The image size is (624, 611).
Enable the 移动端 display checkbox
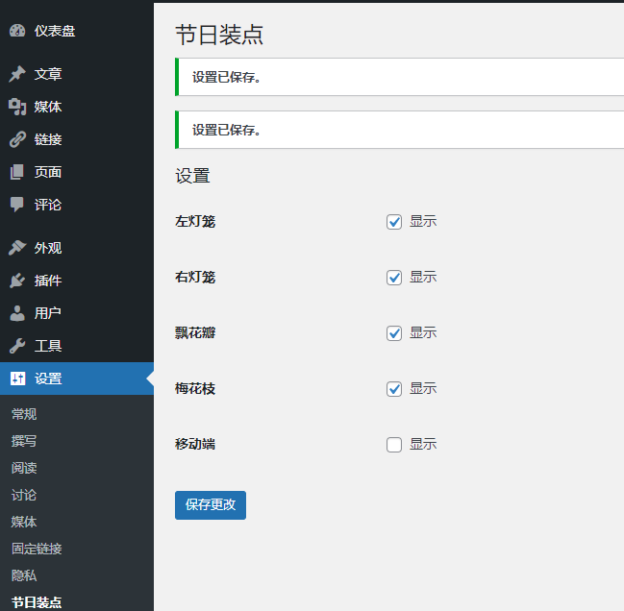tap(394, 445)
